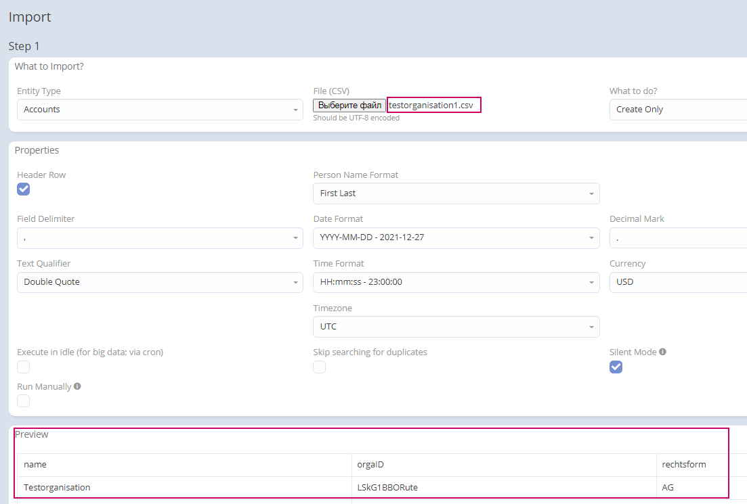Open the Text Qualifier dropdown
This screenshot has width=747, height=504.
(x=160, y=282)
